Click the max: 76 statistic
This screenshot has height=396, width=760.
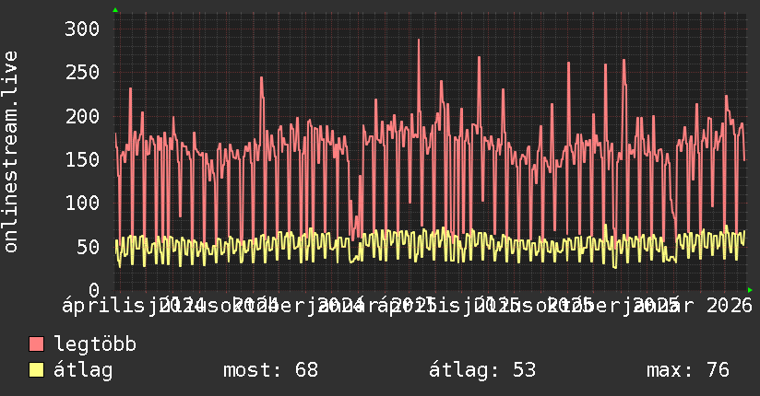point(688,370)
